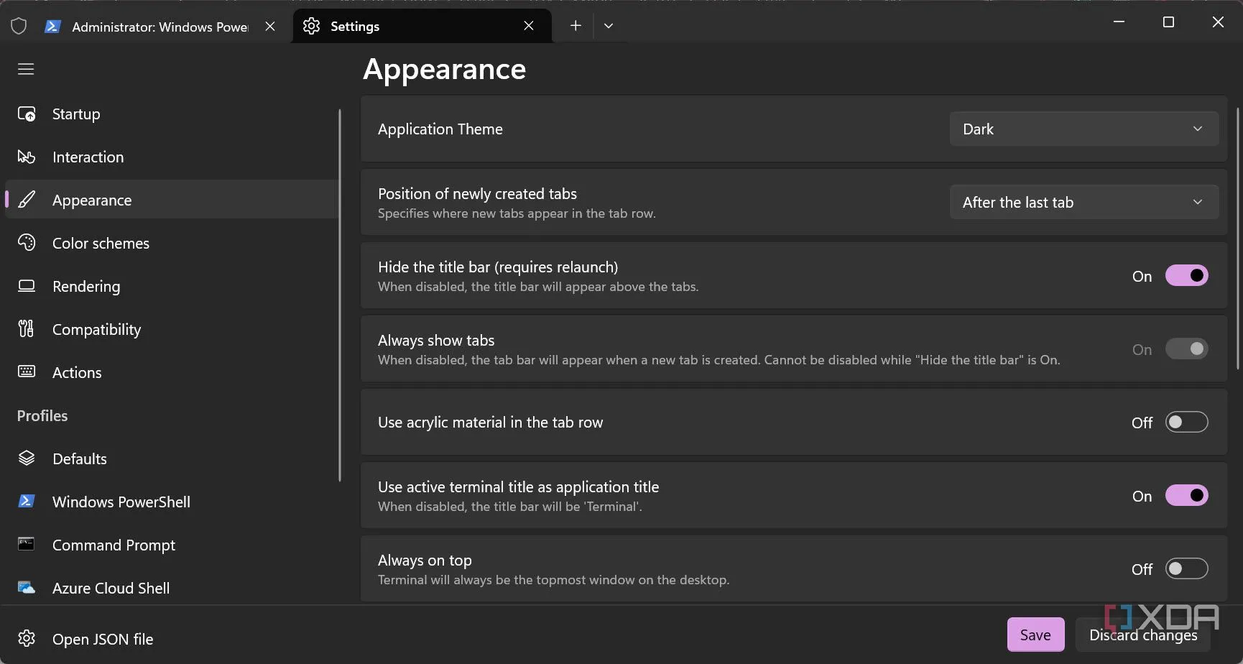
Task: Click the PowerShell icon on the first tab
Action: point(52,27)
